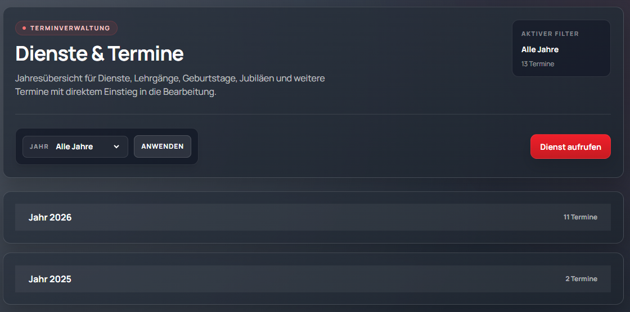Click the chevron arrow in the Jahr selector
The width and height of the screenshot is (630, 312).
pos(116,147)
